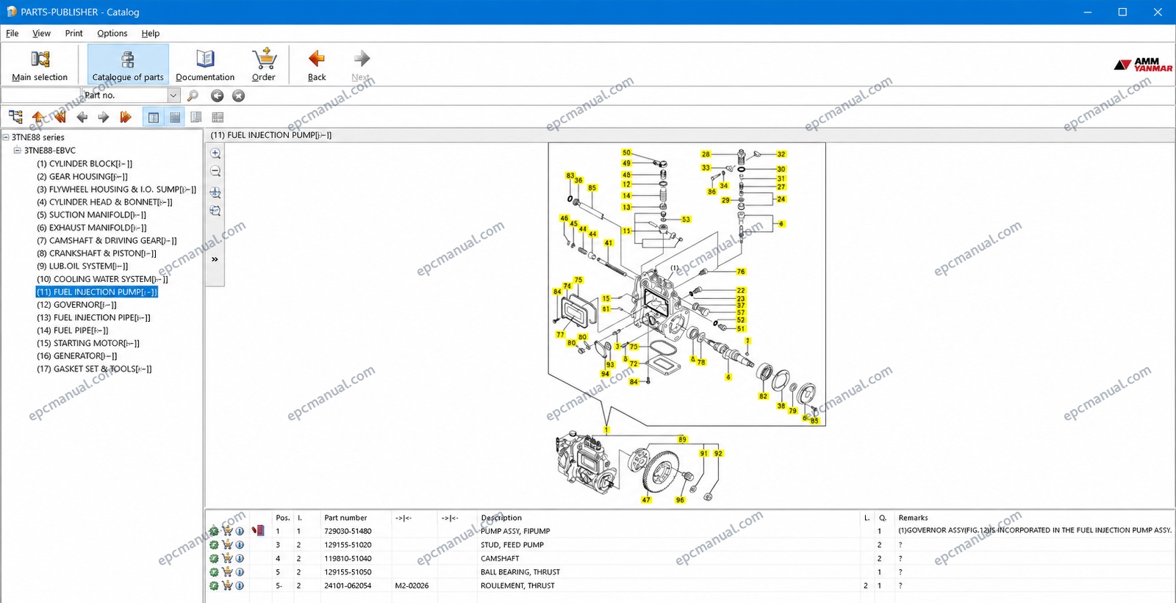Select the grid table layout icon
This screenshot has height=603, width=1176.
[218, 118]
